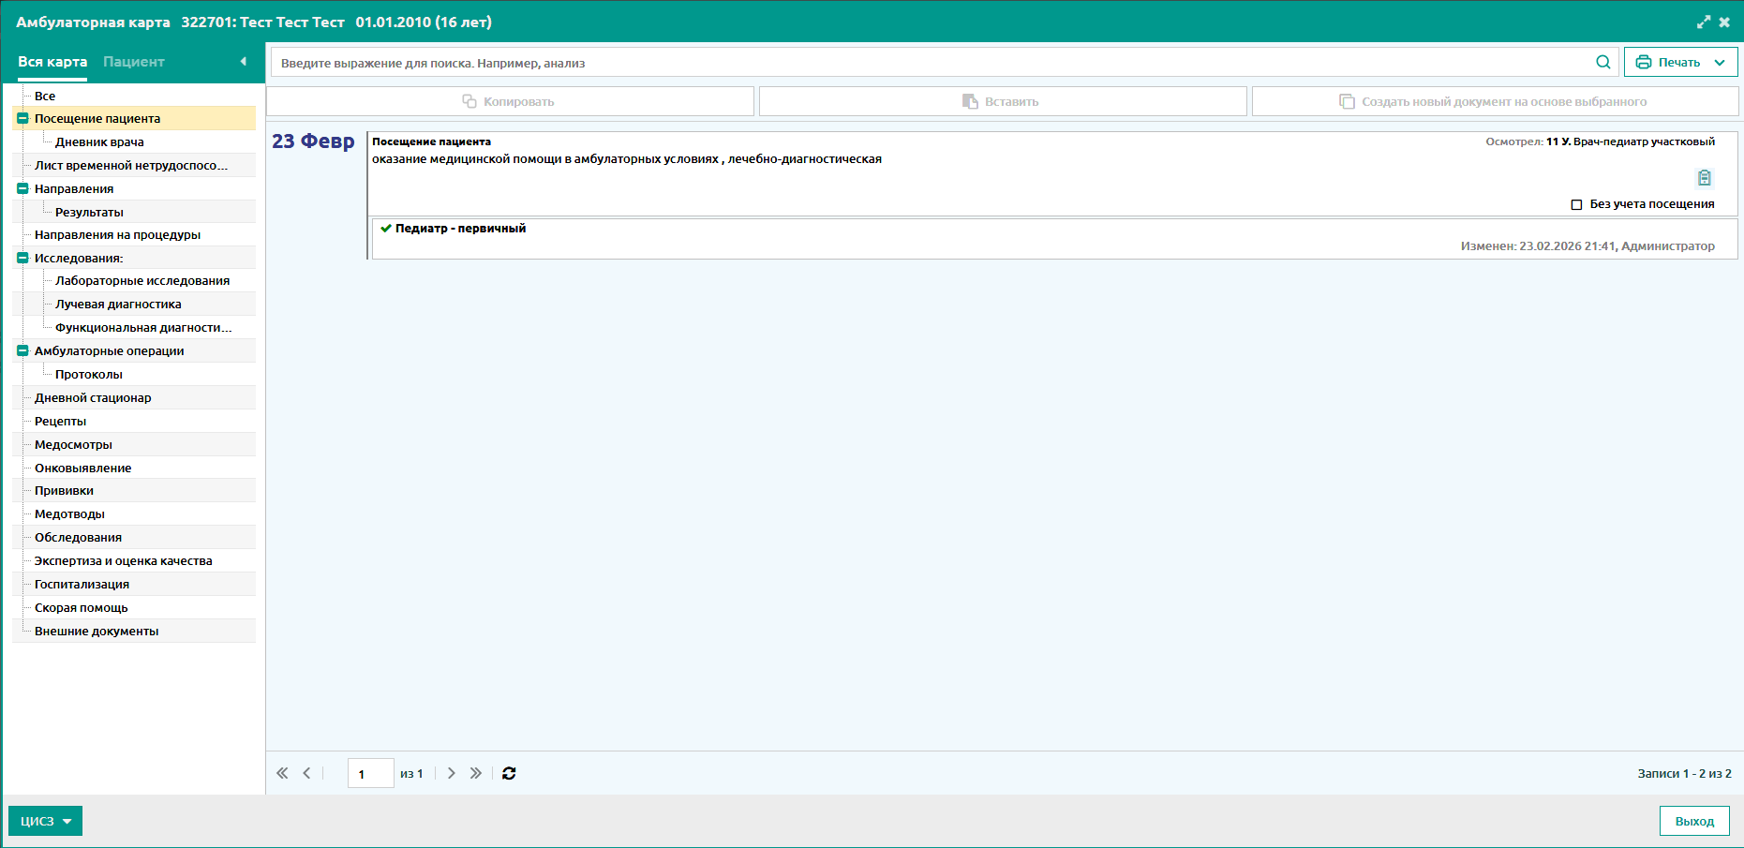
Task: Click the search expression input field
Action: click(x=928, y=63)
